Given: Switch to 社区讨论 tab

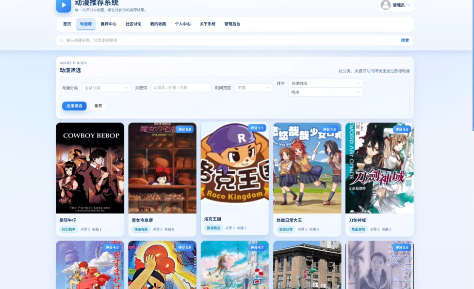Looking at the screenshot, I should 133,24.
